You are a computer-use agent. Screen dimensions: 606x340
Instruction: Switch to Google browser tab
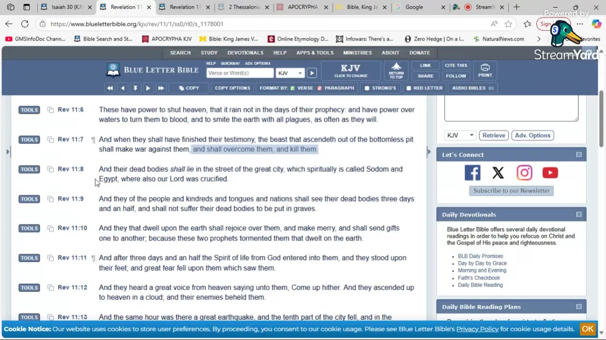420,7
